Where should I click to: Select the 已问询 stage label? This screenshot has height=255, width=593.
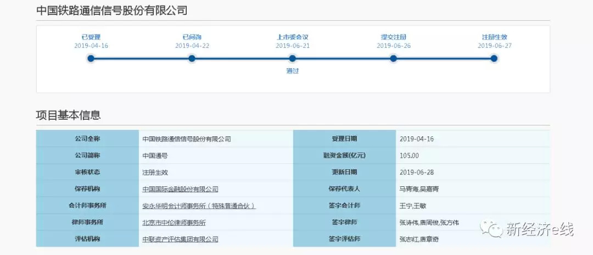(x=192, y=37)
